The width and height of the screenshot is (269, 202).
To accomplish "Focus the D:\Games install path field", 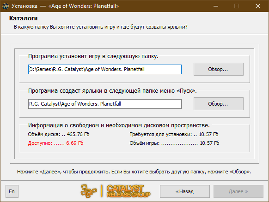I will tap(105, 69).
